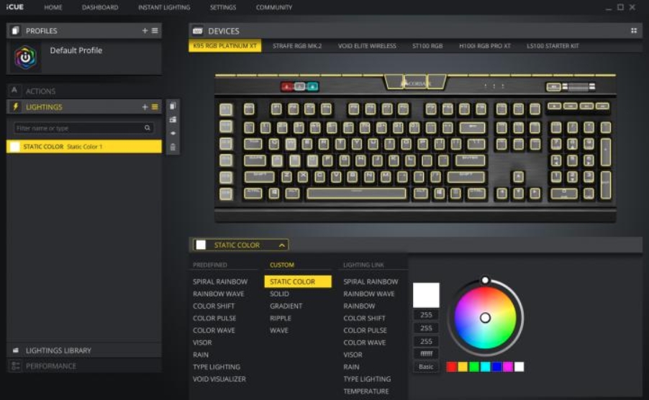Click the large white color preview box
This screenshot has height=400, width=649.
click(426, 295)
